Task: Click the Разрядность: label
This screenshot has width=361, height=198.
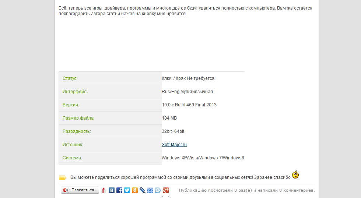Action: pos(77,131)
